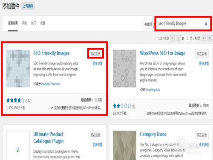Viewport: 213px width, 160px height.
Task: Open the search results tab 搜索结果
Action: pyautogui.click(x=13, y=23)
